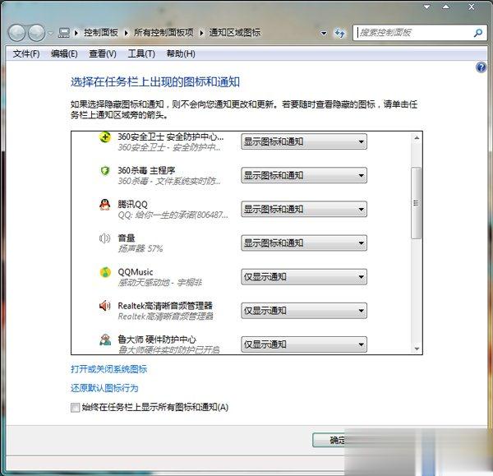Click the list scroll down arrow
493x476 pixels.
pyautogui.click(x=417, y=349)
